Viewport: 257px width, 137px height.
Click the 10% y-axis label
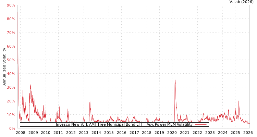pyautogui.click(x=11, y=115)
